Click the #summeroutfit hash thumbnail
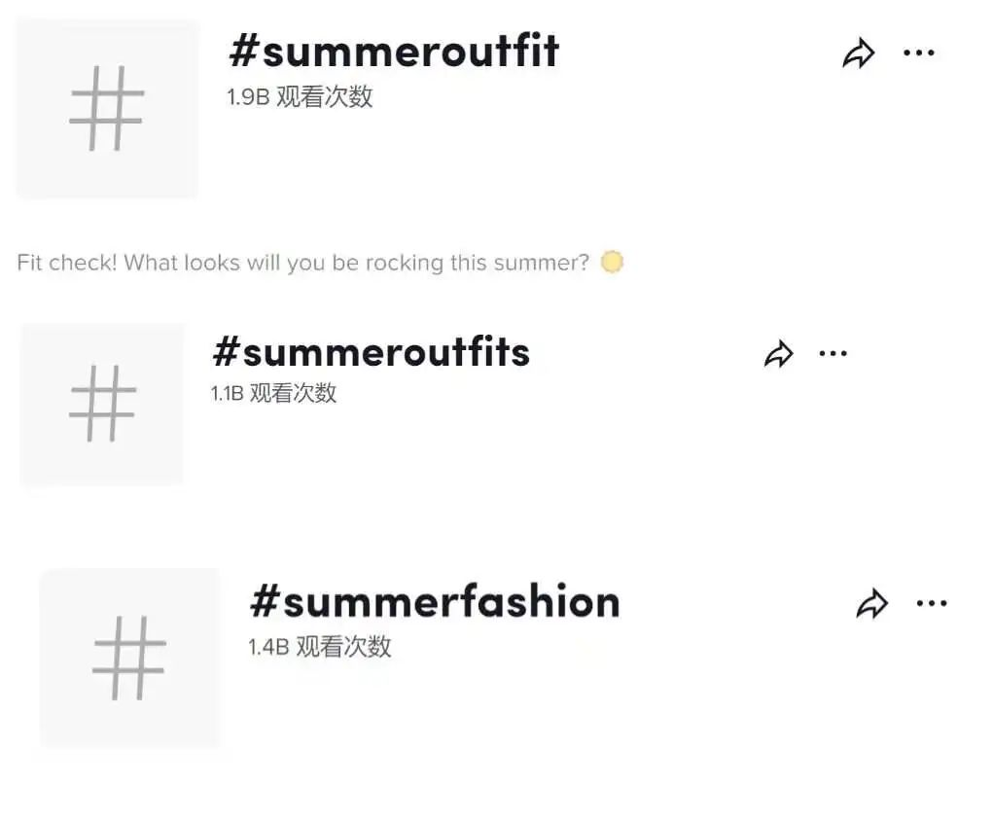The image size is (992, 820). point(107,108)
